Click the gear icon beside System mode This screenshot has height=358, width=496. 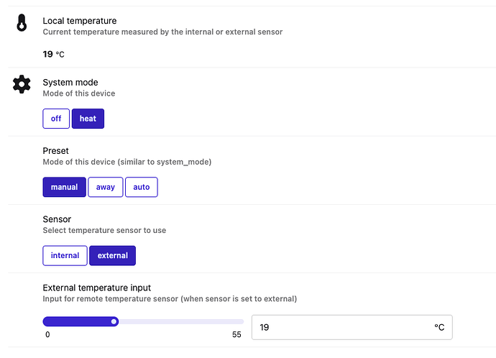click(22, 85)
